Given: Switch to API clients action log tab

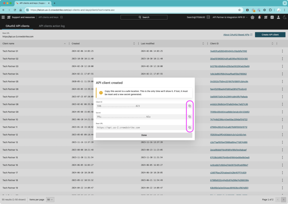Looking at the screenshot, I should pos(52,26).
